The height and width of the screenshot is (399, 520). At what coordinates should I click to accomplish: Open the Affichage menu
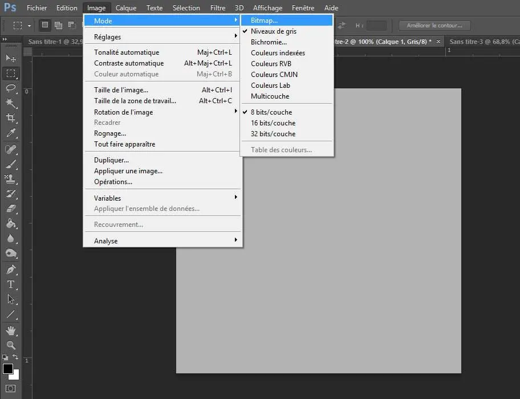click(x=267, y=7)
